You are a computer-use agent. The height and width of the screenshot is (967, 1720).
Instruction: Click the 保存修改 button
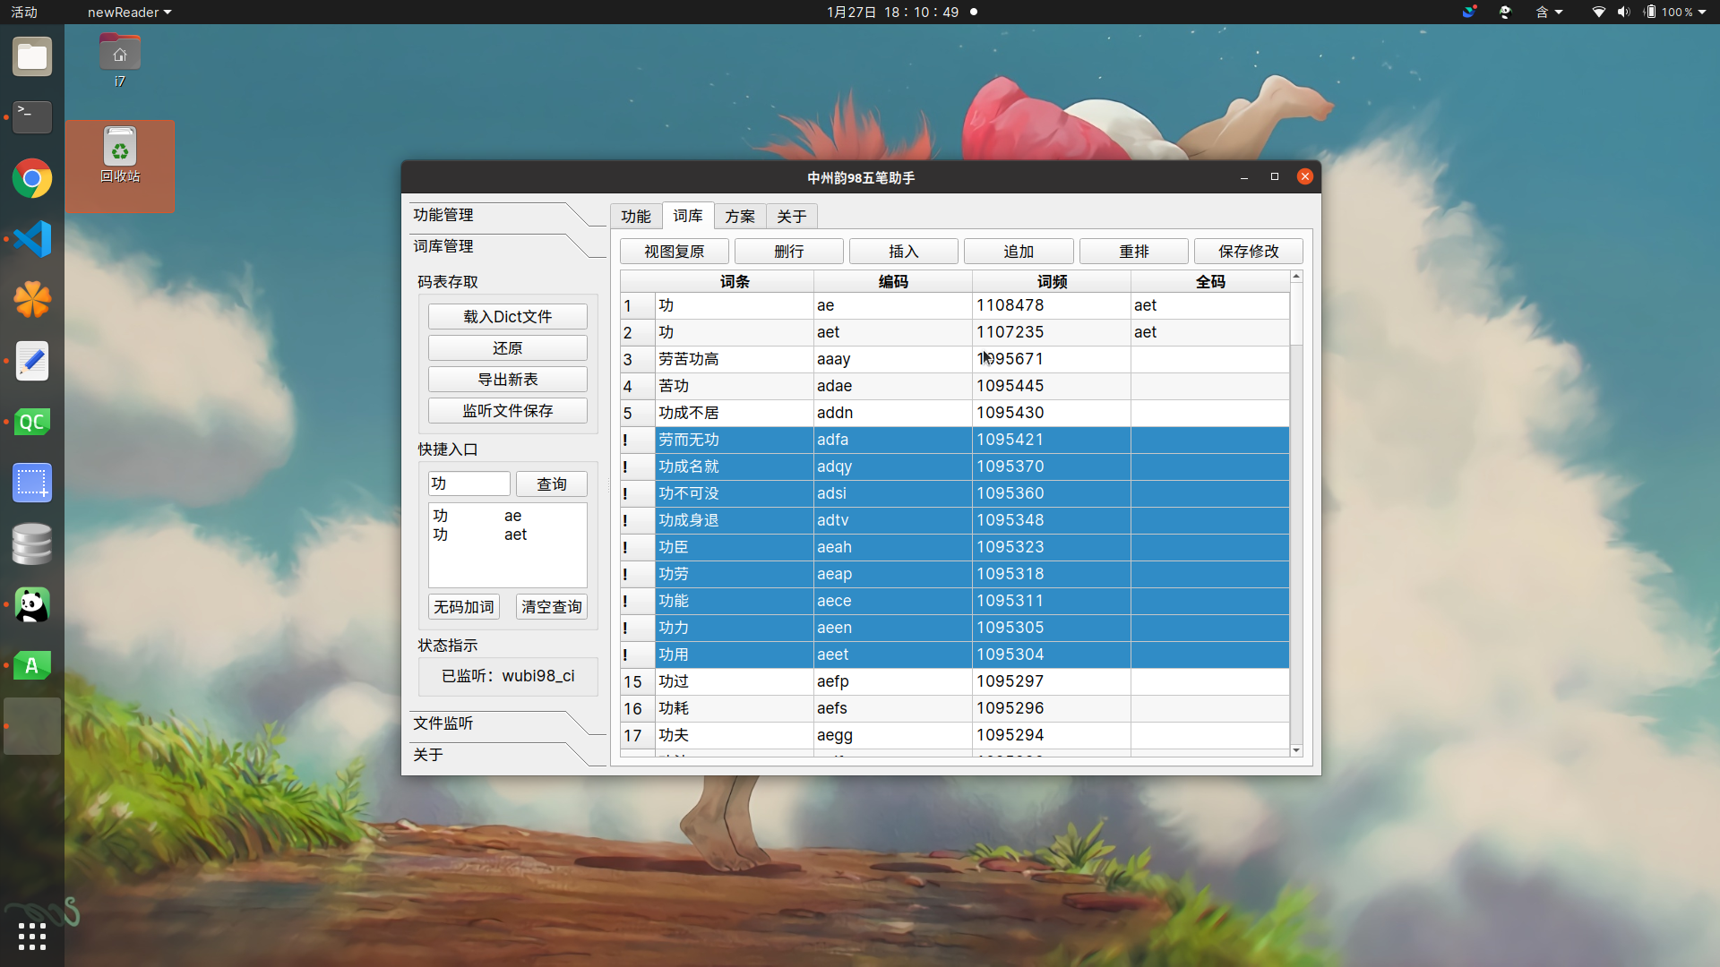pos(1248,252)
